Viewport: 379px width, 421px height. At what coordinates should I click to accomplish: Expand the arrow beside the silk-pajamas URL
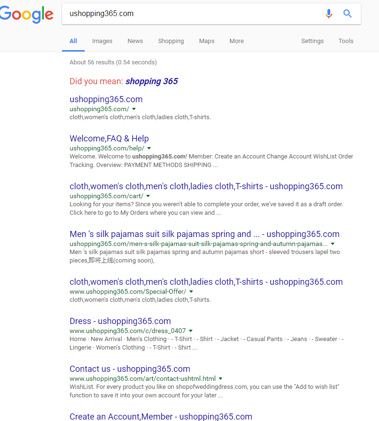coord(333,244)
